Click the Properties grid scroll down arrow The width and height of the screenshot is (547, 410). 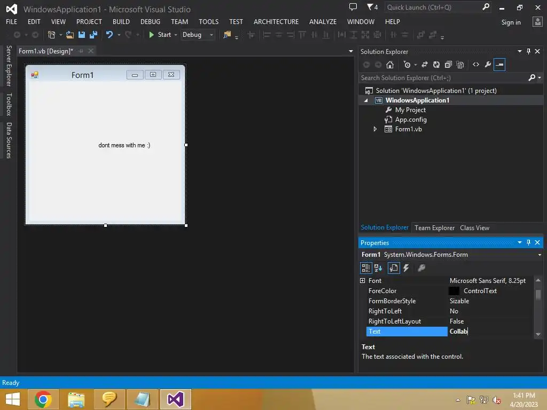(x=538, y=334)
